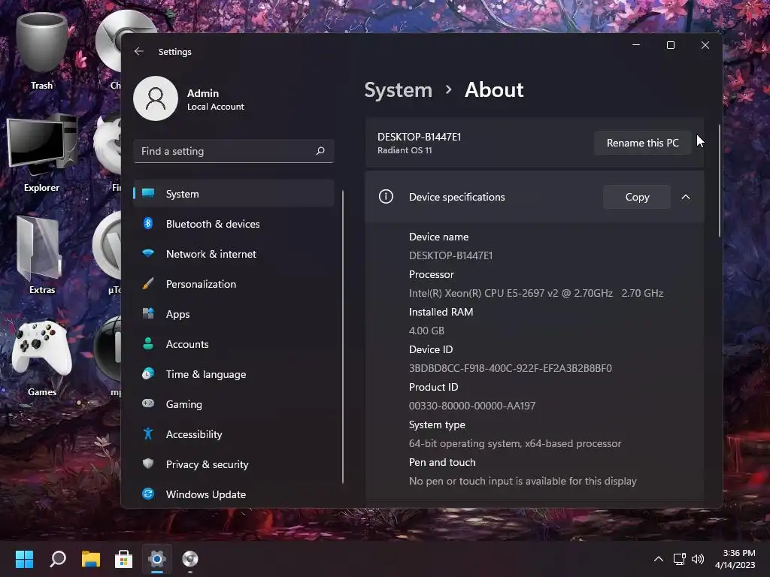Image resolution: width=770 pixels, height=577 pixels.
Task: Maximize the Settings window
Action: click(x=670, y=45)
